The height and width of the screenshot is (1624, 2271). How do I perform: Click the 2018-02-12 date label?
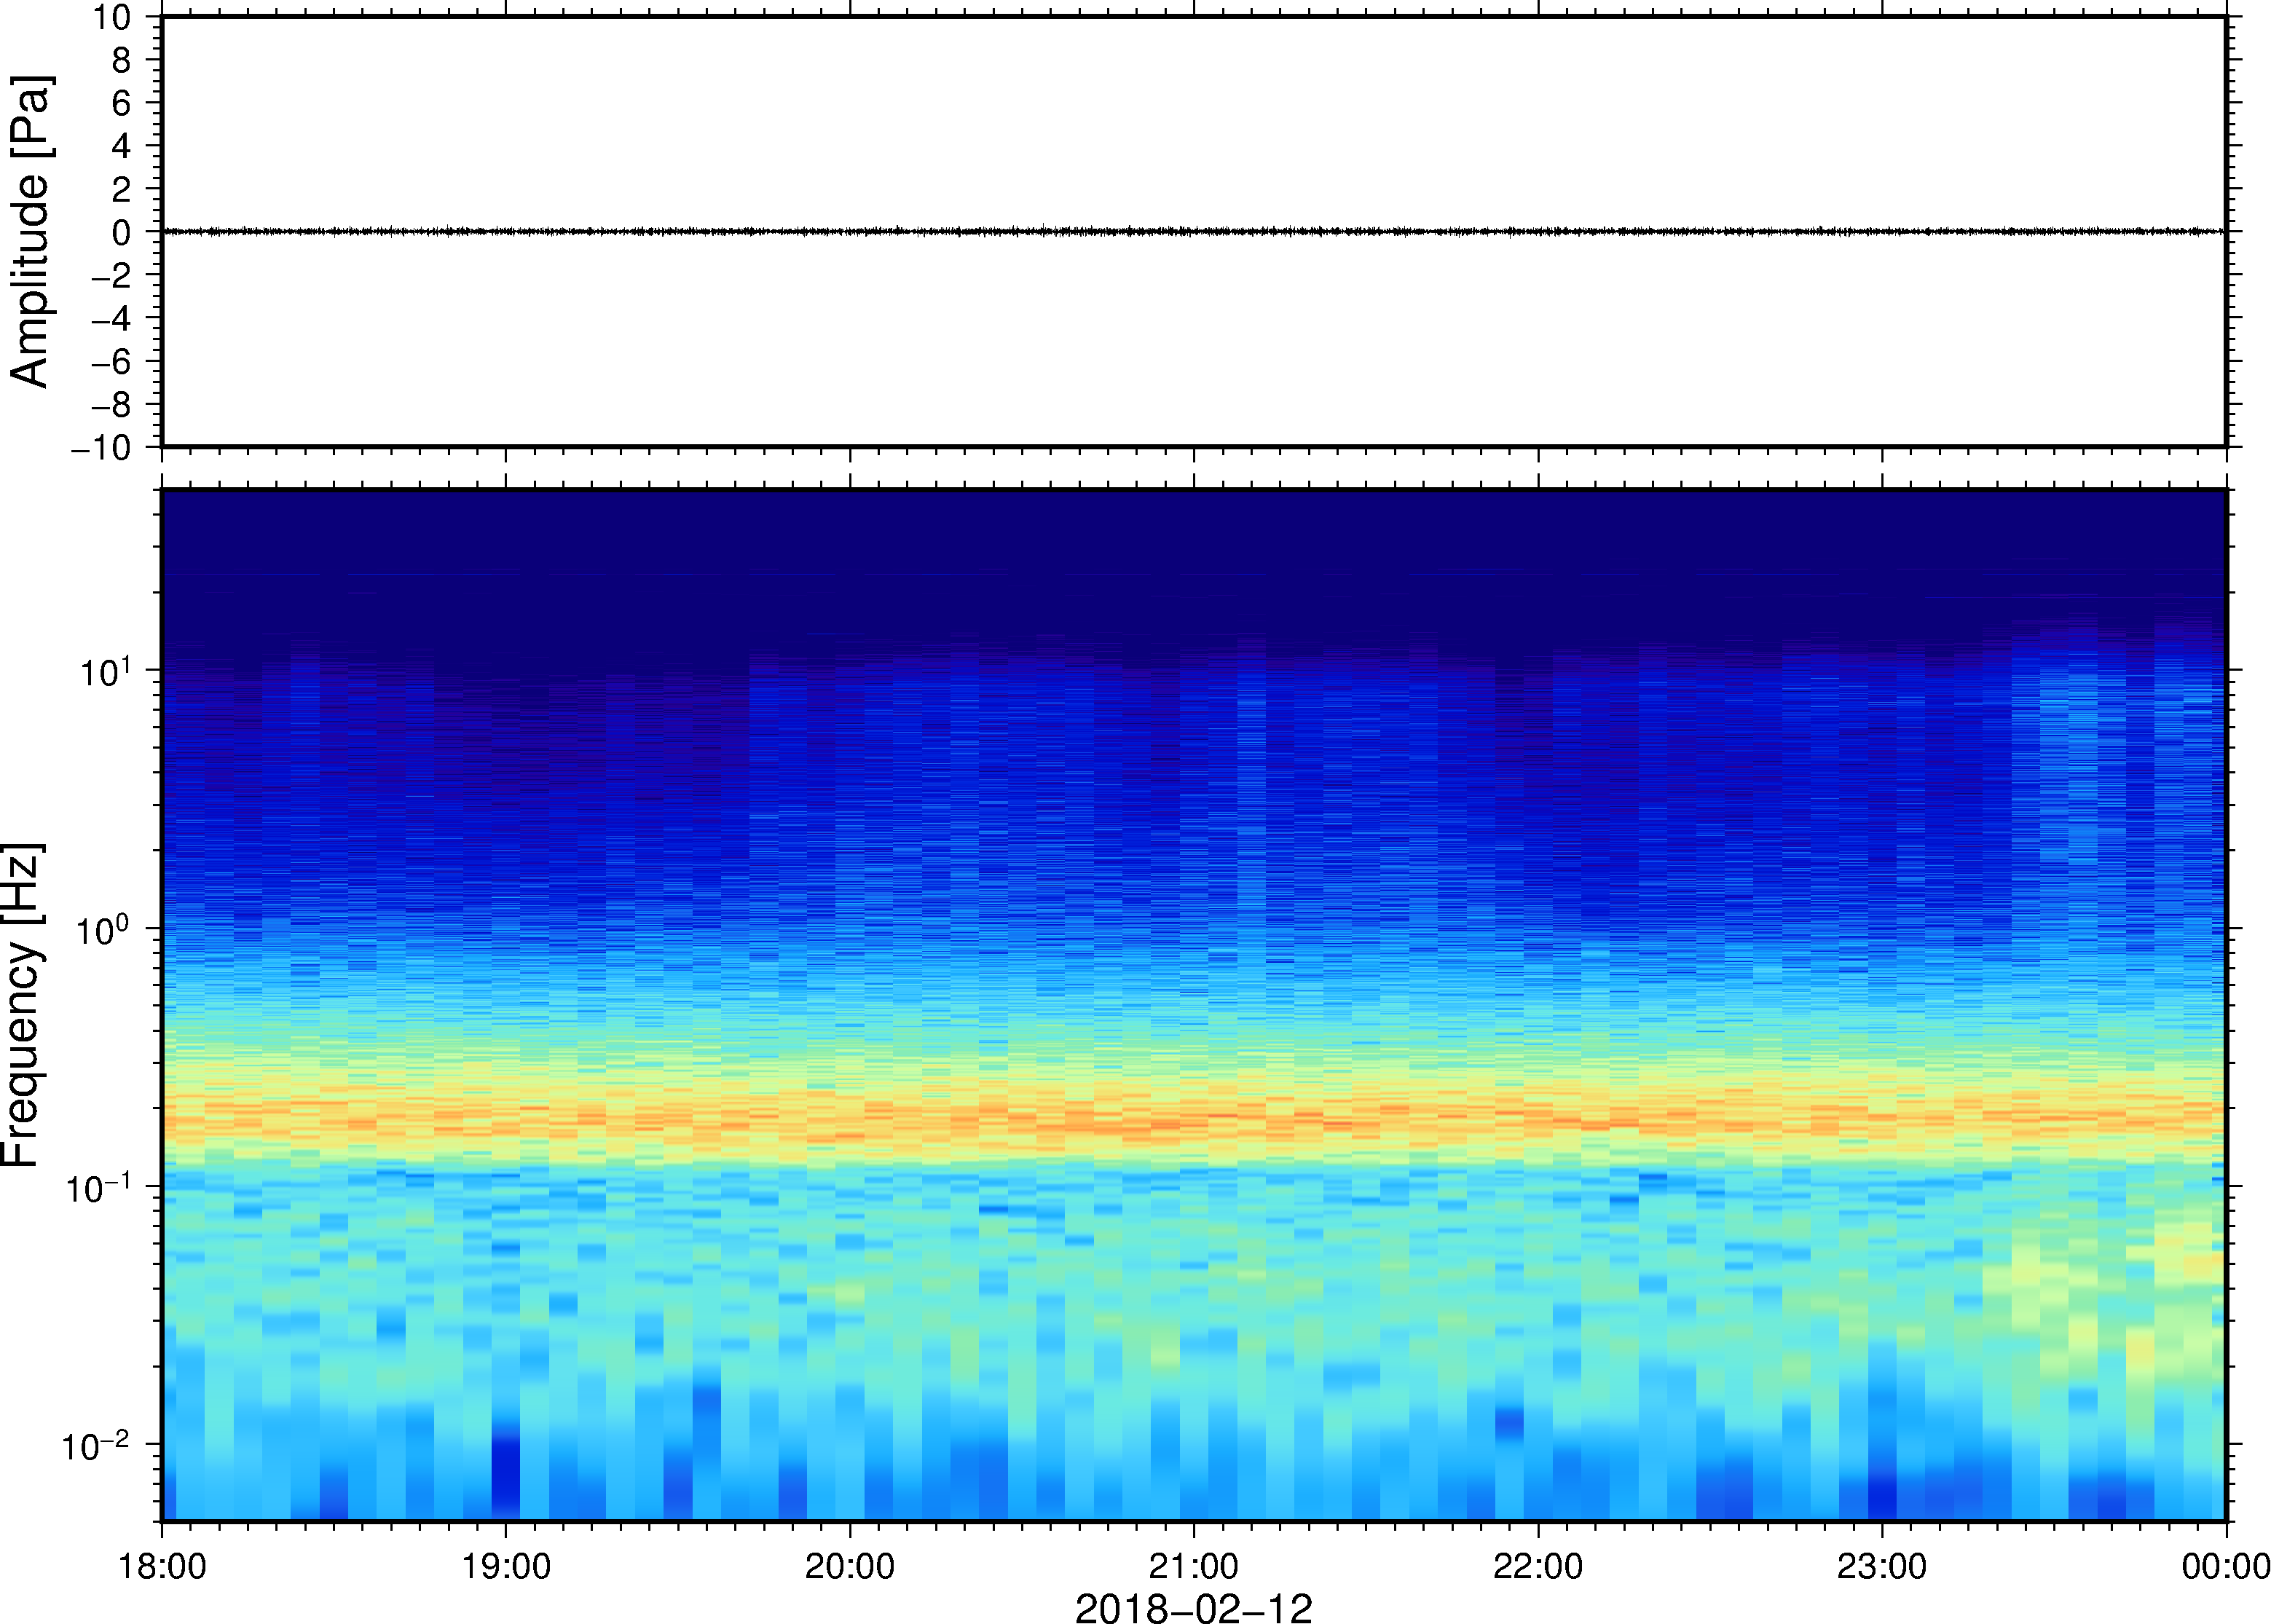click(x=1194, y=1608)
